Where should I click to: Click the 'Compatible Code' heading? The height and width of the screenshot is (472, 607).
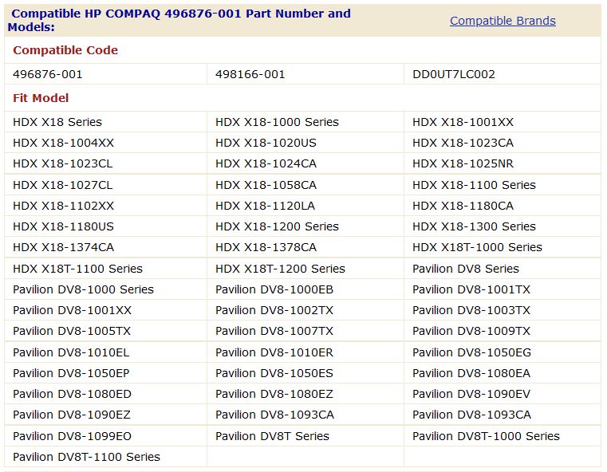click(x=65, y=50)
